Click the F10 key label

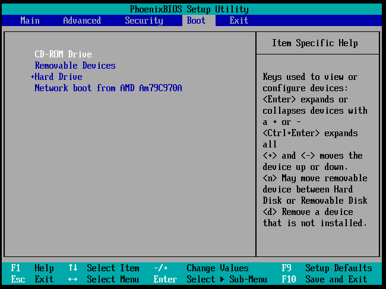[289, 279]
